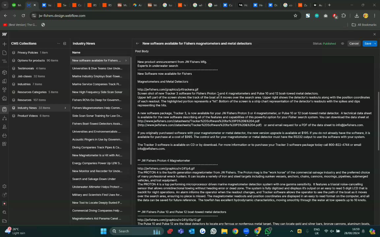The height and width of the screenshot is (237, 380).
Task: Open Product Videos collection
Action: click(40, 116)
